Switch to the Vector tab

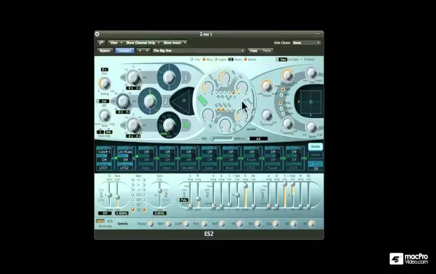pos(315,154)
